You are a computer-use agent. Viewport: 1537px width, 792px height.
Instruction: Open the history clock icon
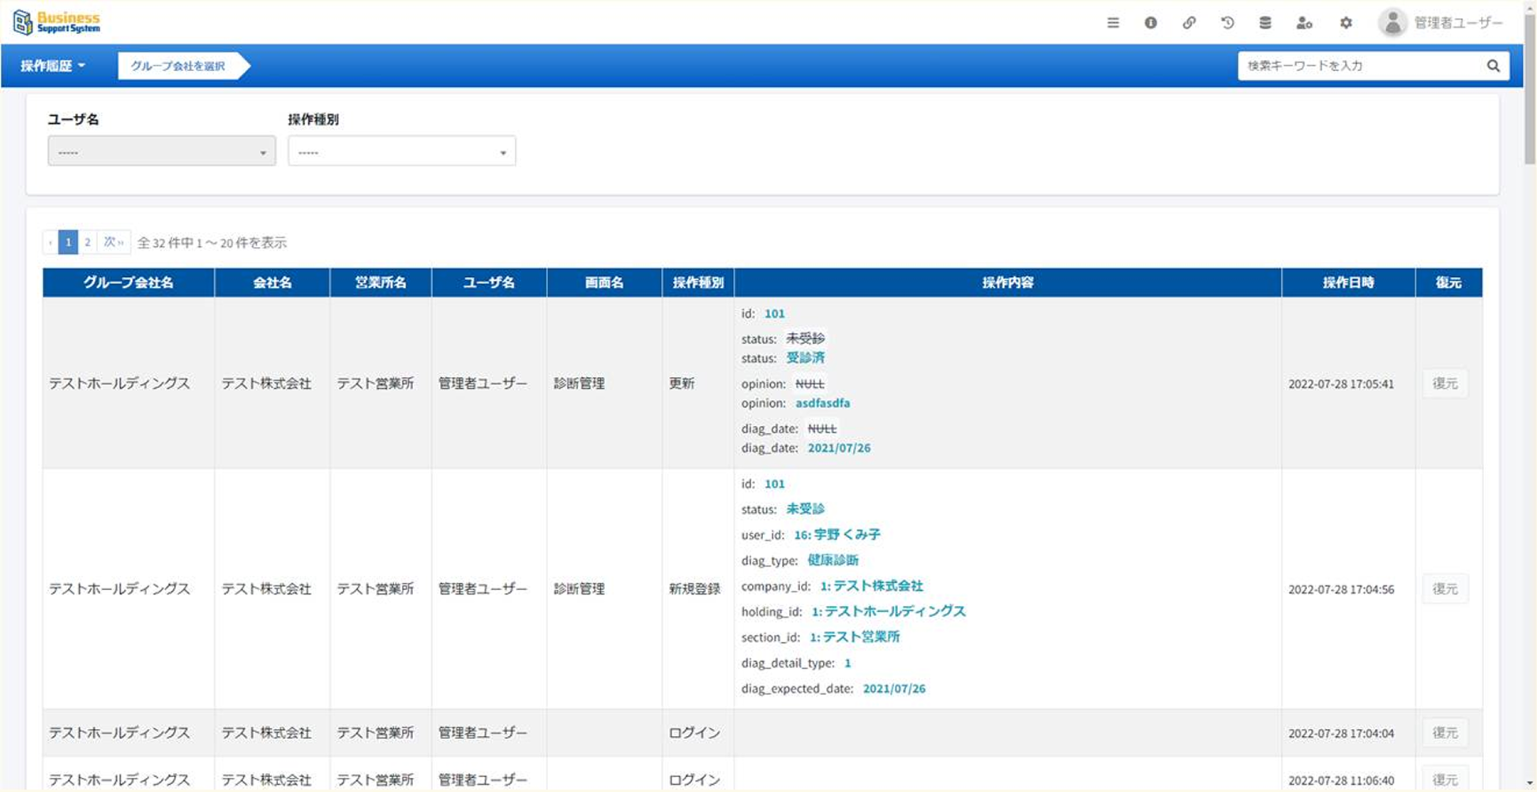point(1227,23)
